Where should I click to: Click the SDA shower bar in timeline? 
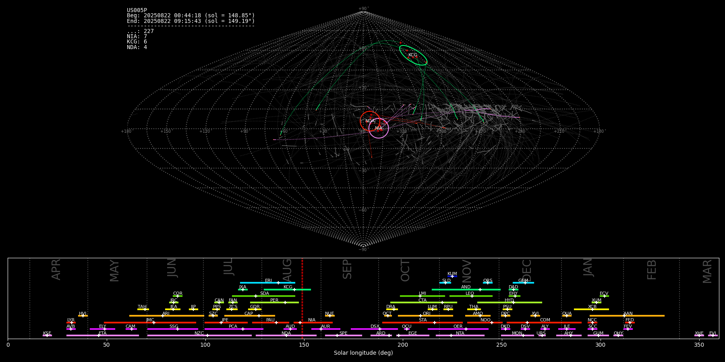click(x=263, y=296)
